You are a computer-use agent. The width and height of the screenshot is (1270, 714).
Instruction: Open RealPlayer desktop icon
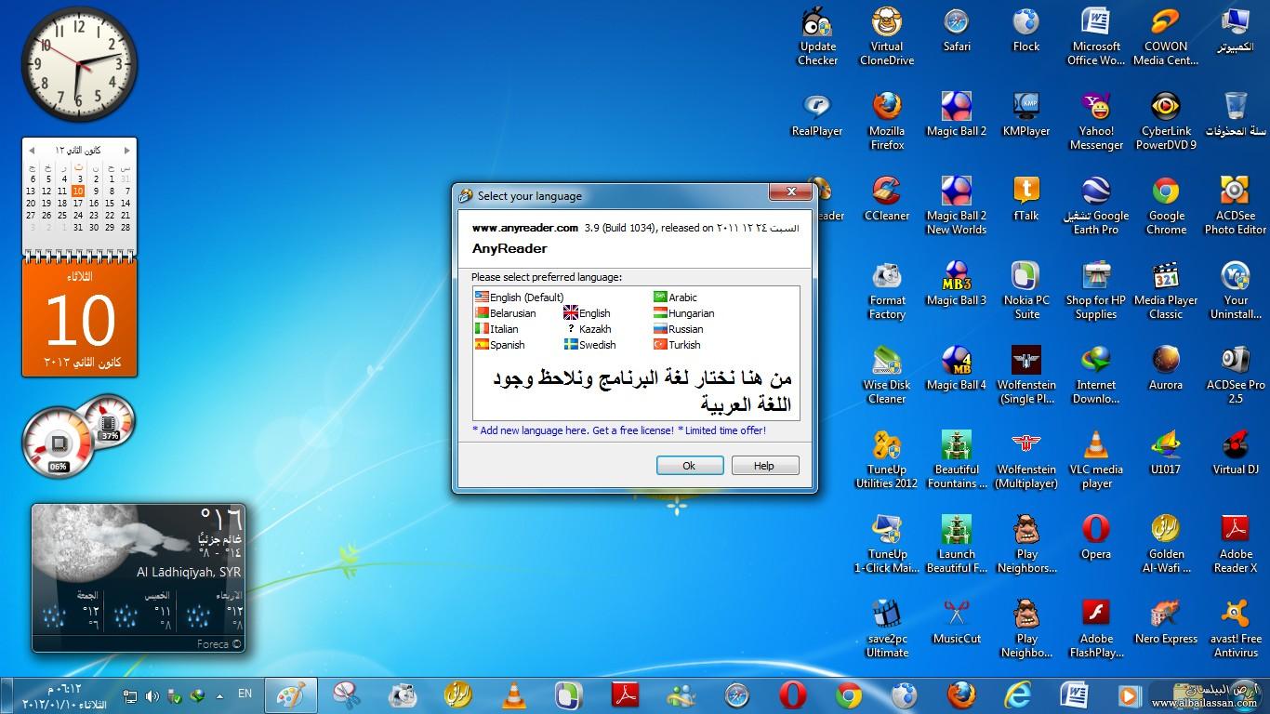[817, 115]
